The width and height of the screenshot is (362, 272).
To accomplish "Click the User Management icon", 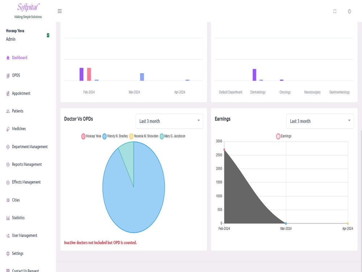I will coord(8,236).
